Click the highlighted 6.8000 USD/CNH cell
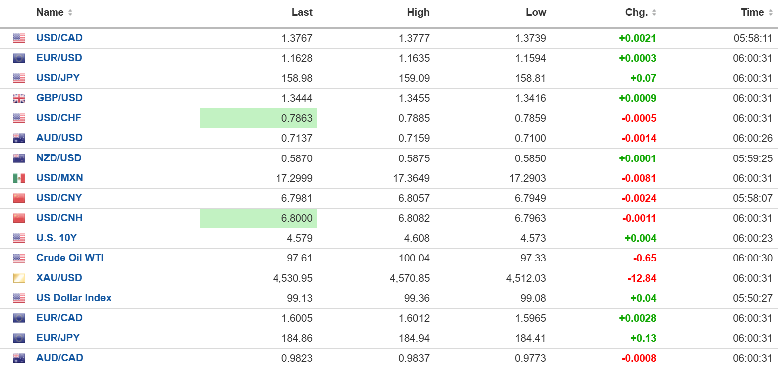 258,218
